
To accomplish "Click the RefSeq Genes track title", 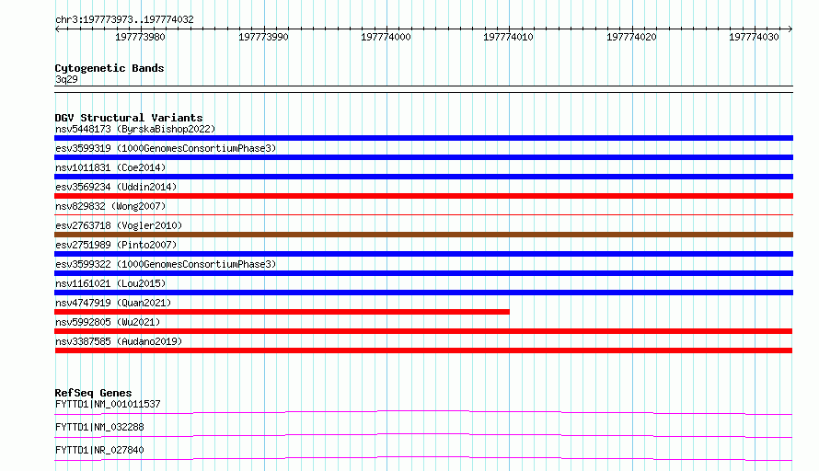I will click(x=93, y=393).
